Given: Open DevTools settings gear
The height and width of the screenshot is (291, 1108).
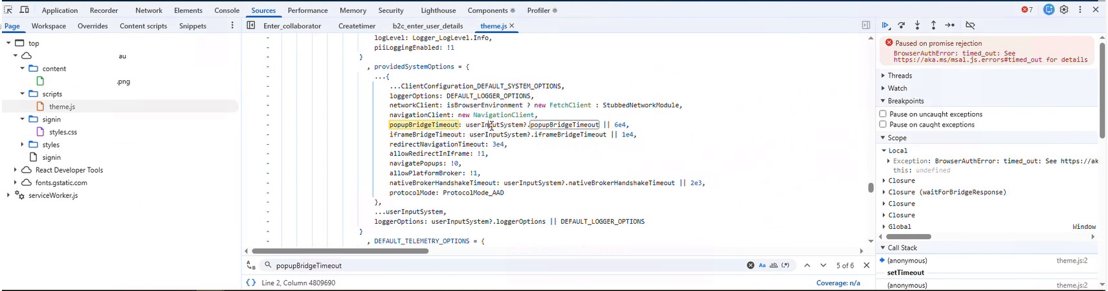Looking at the screenshot, I should point(1065,10).
